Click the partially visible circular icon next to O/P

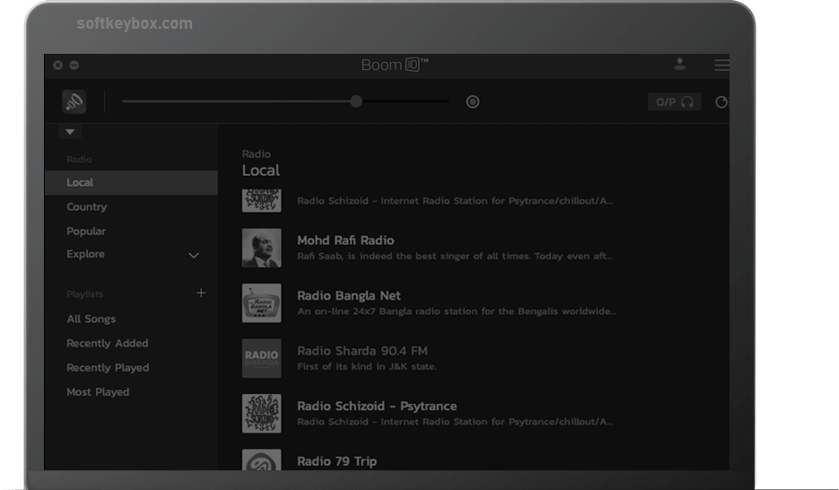coord(721,101)
